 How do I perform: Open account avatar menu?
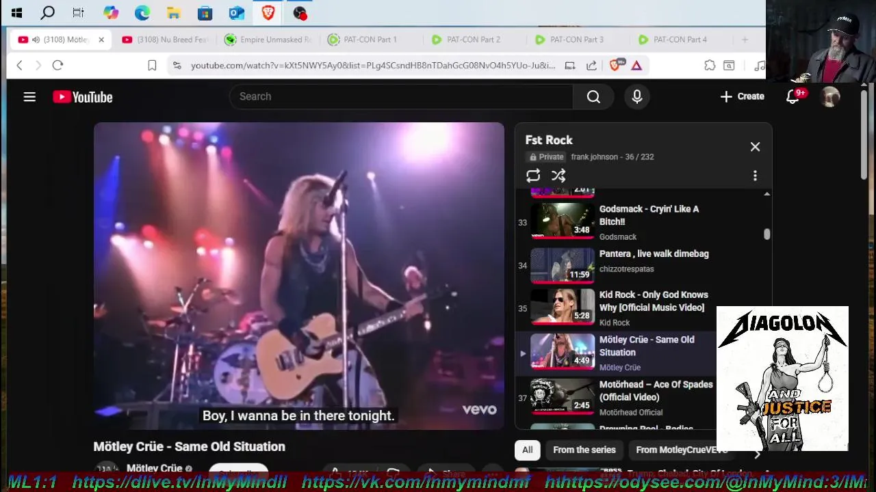(x=830, y=97)
